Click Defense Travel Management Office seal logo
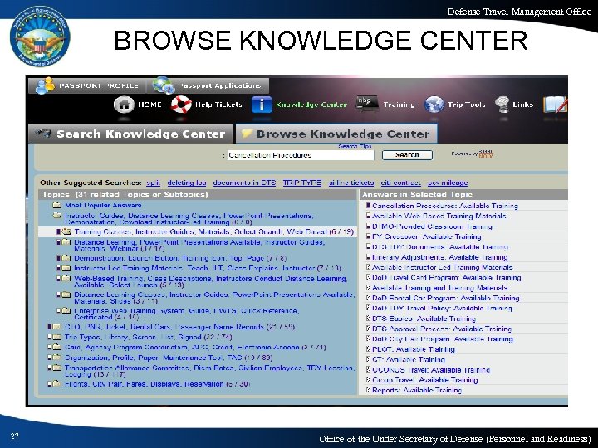The image size is (598, 448). click(x=40, y=37)
